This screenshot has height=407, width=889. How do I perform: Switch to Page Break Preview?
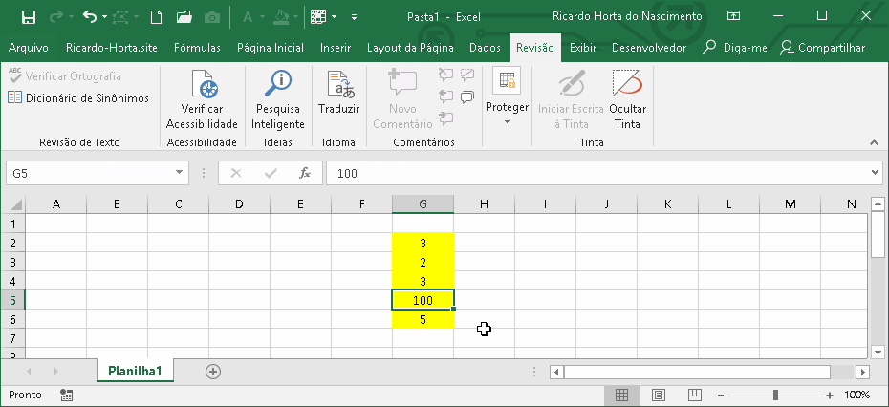click(x=695, y=395)
